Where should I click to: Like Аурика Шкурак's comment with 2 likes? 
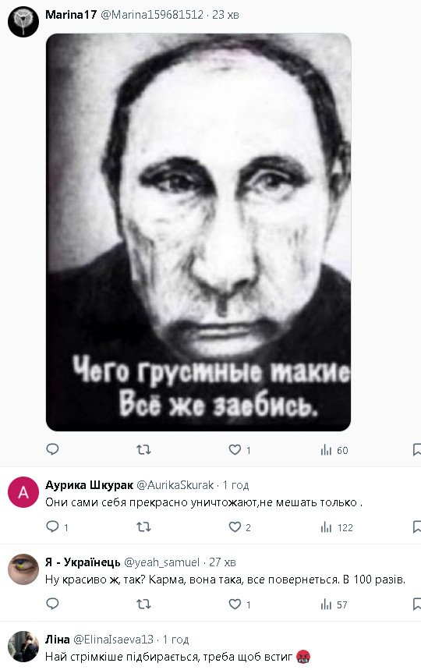239,526
